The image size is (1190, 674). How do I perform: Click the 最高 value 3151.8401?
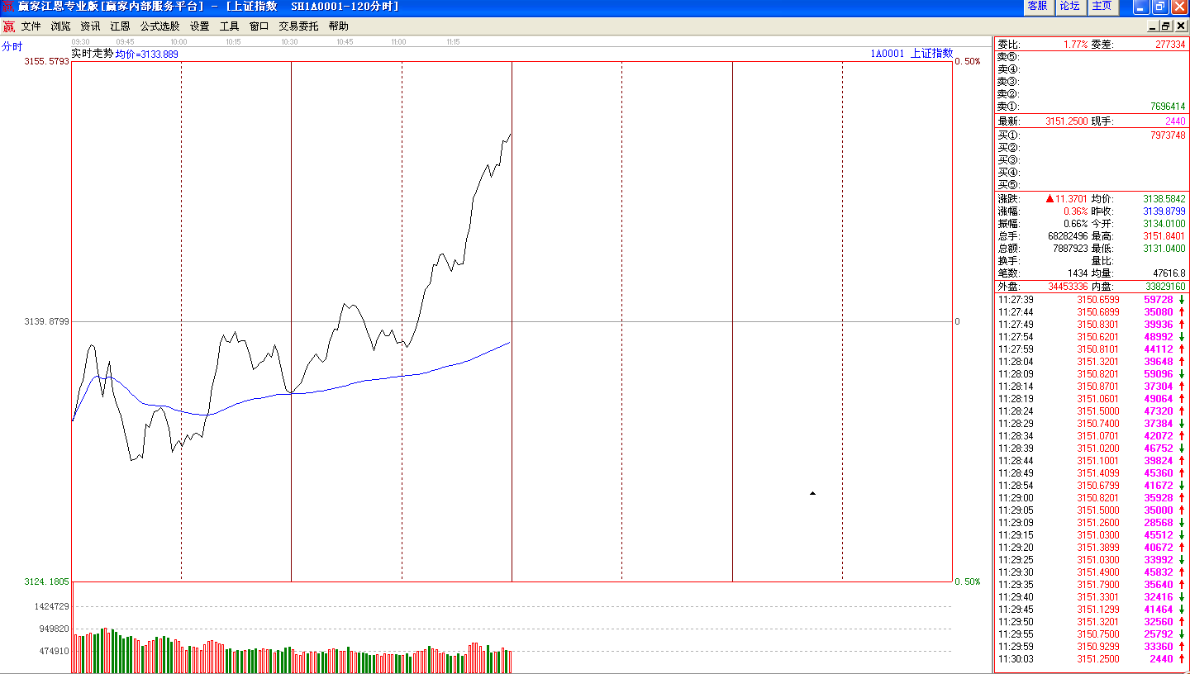(x=1165, y=236)
